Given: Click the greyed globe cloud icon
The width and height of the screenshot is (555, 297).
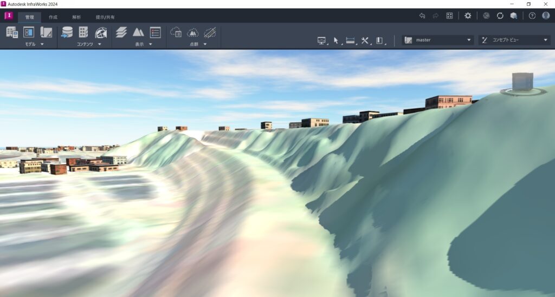Looking at the screenshot, I should pos(486,16).
